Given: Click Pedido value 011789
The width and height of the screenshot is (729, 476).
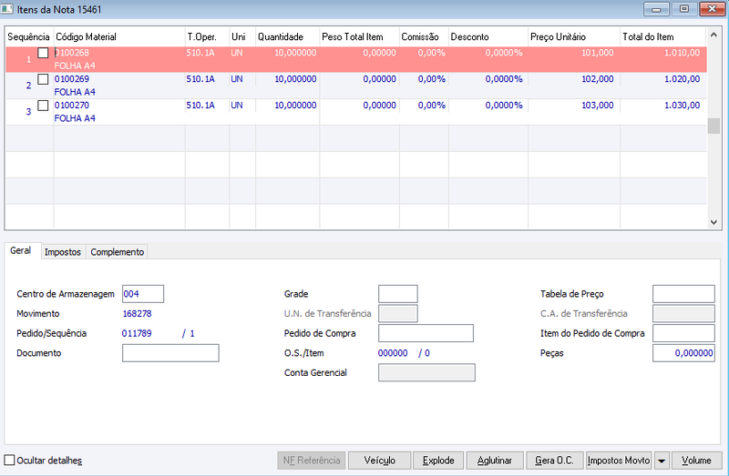Looking at the screenshot, I should (137, 333).
